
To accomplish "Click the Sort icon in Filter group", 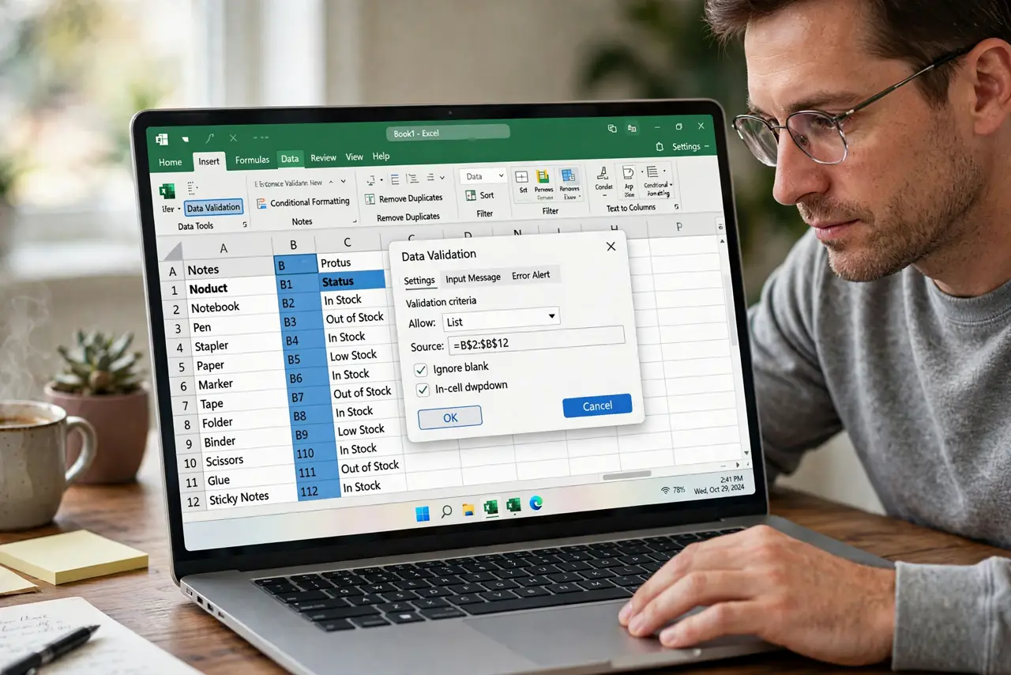I will (471, 194).
